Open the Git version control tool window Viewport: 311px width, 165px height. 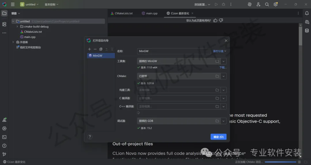click(x=4, y=154)
